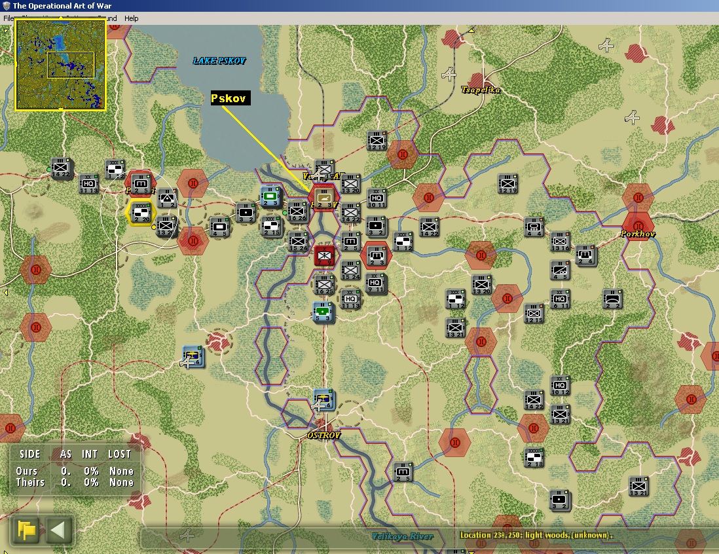Select the 12 15 infantry unit
Image resolution: width=719 pixels, height=554 pixels.
(x=534, y=313)
